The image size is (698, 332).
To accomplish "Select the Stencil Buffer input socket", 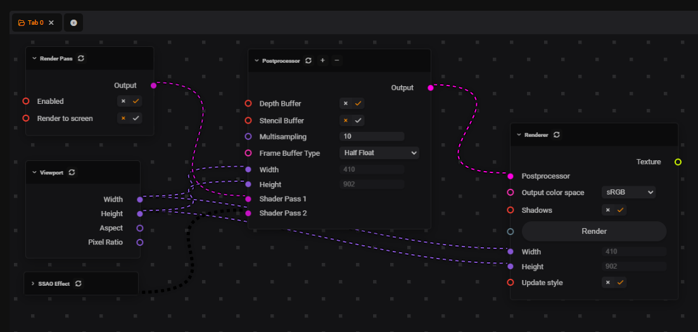I will (x=248, y=120).
